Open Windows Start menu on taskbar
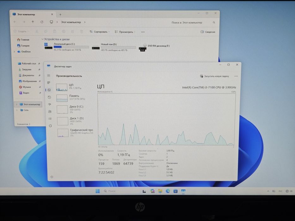295x221 pixels. click(x=98, y=191)
